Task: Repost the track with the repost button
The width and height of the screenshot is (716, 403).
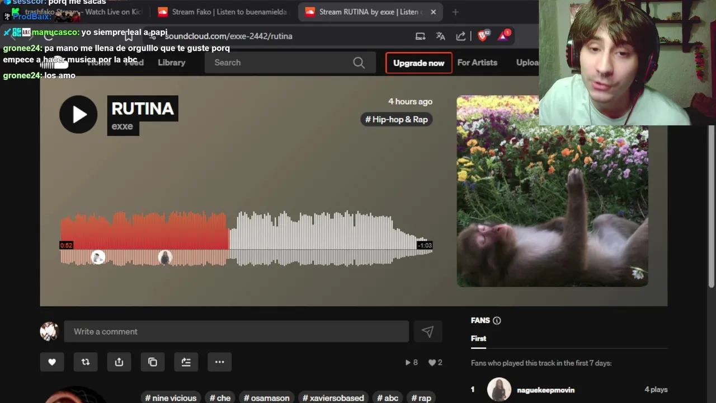Action: [86, 362]
